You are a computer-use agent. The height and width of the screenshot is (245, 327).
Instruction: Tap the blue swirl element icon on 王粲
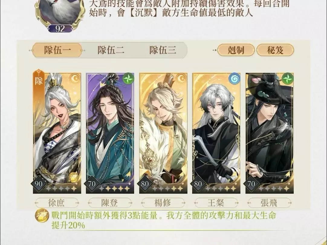pos(235,78)
